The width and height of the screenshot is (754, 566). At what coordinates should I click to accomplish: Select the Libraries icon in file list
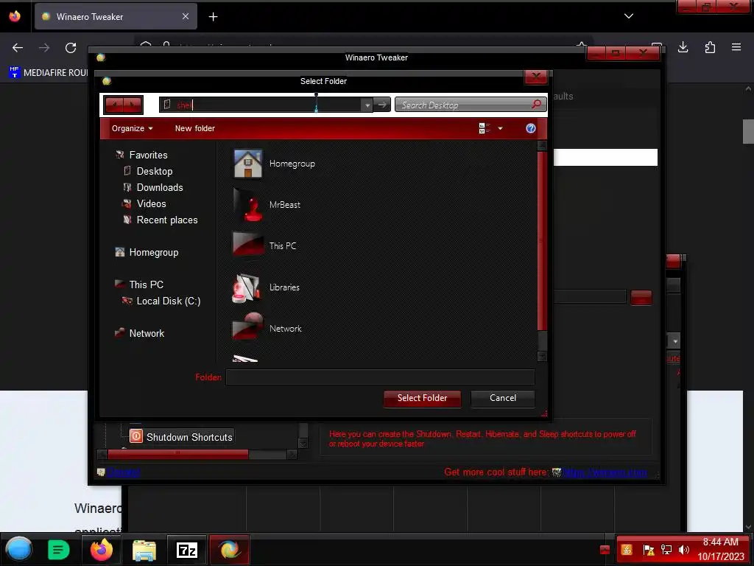click(247, 287)
